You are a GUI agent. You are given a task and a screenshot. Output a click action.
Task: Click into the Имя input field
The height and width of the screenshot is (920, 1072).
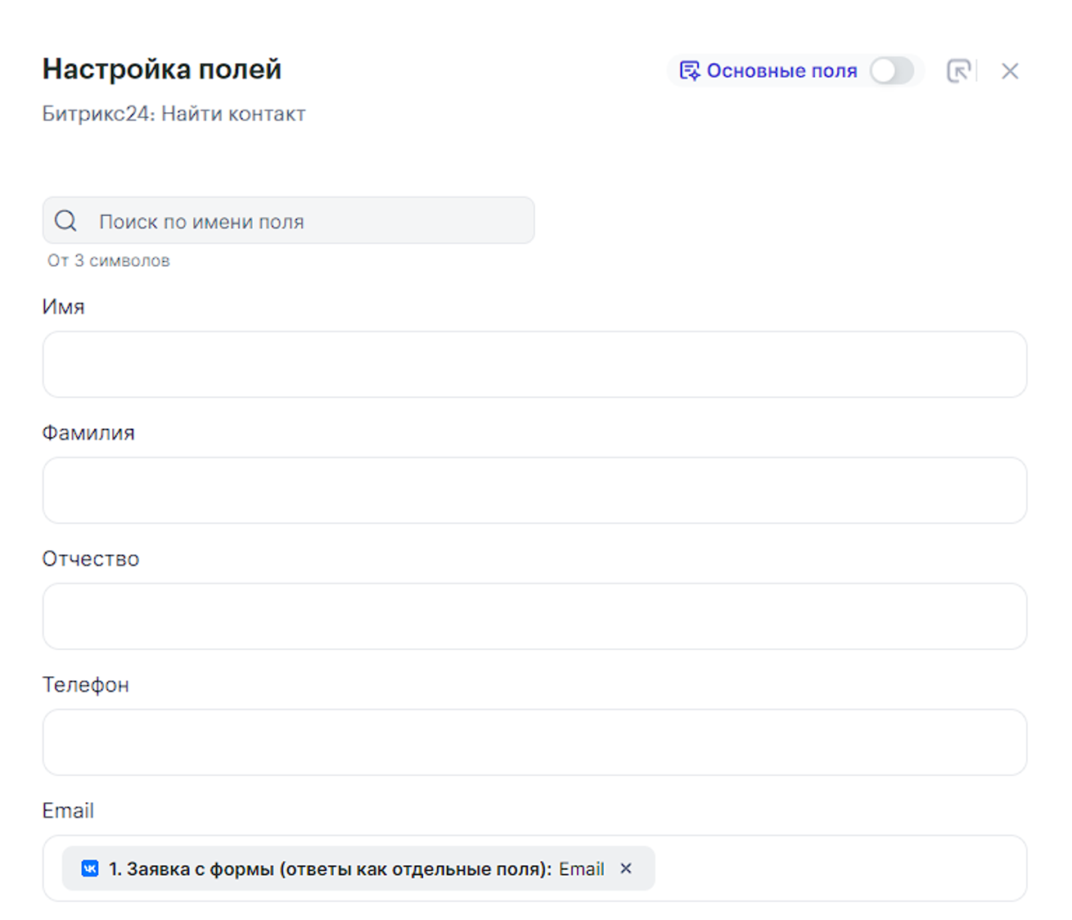point(534,364)
